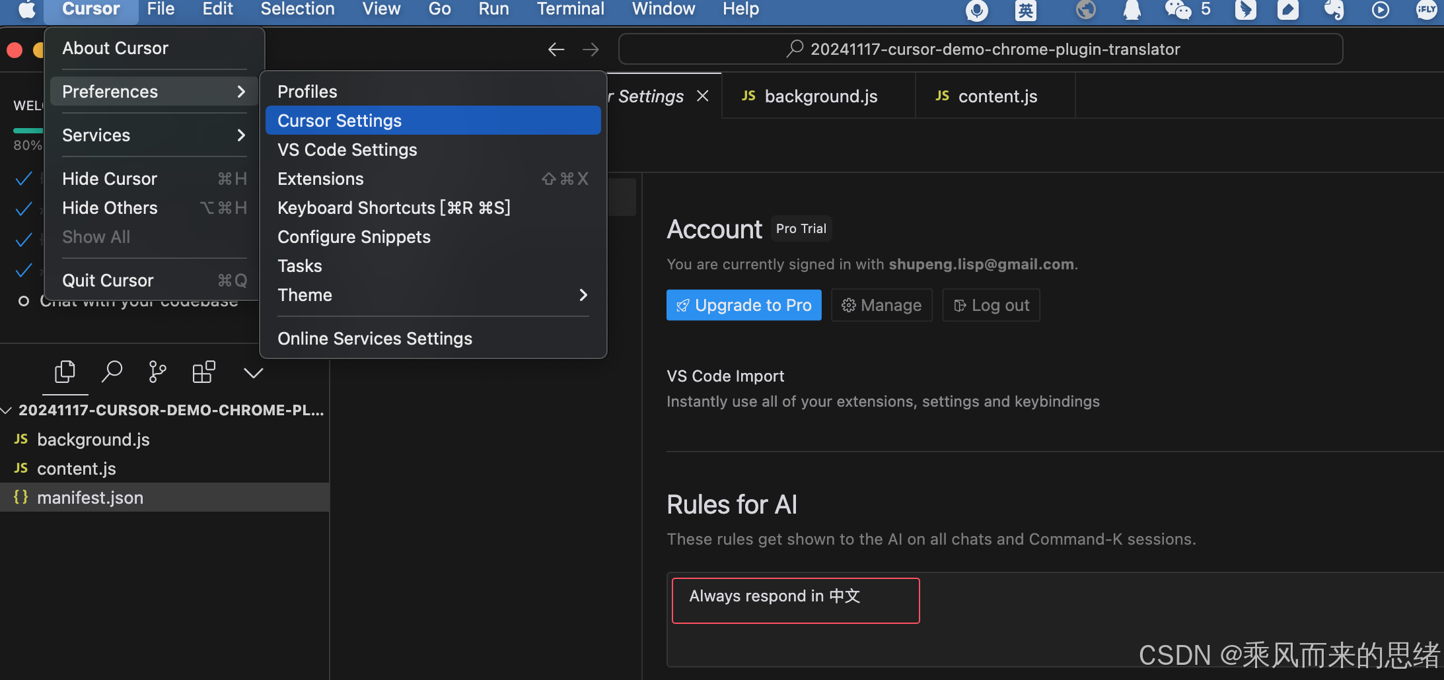Open the View menu
Screen dimensions: 1444x680
(381, 9)
